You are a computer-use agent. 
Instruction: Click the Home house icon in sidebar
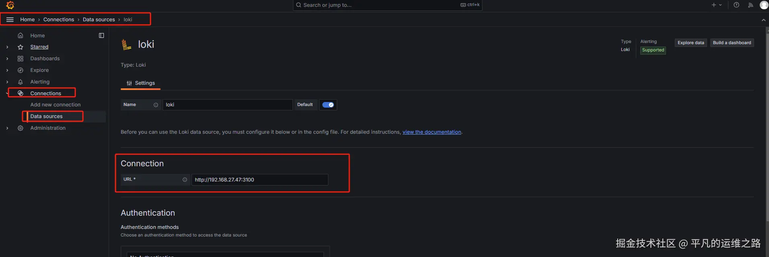(21, 36)
